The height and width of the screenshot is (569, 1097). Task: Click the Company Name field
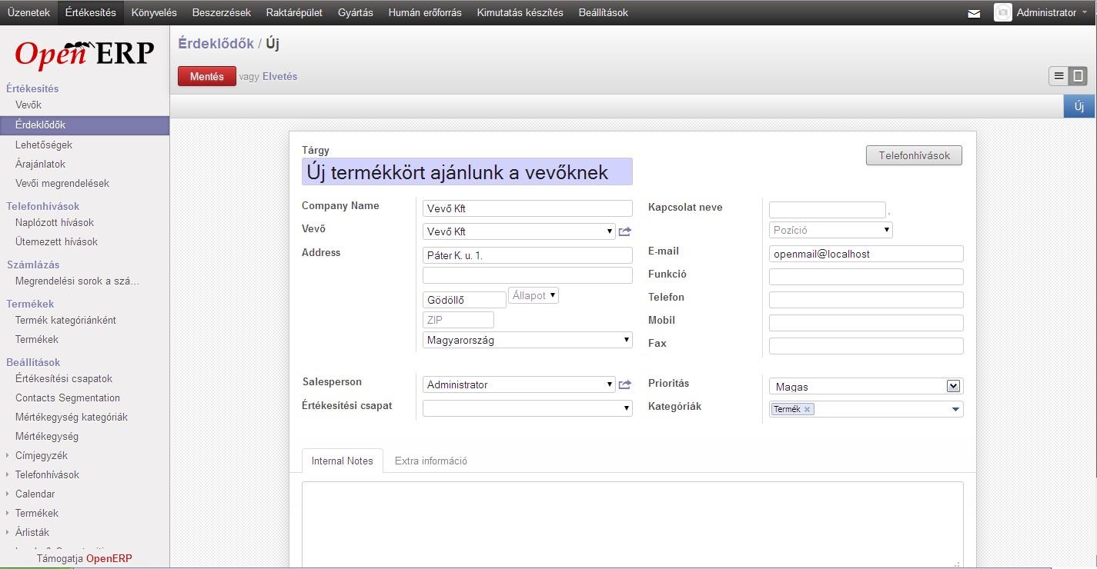click(x=527, y=208)
